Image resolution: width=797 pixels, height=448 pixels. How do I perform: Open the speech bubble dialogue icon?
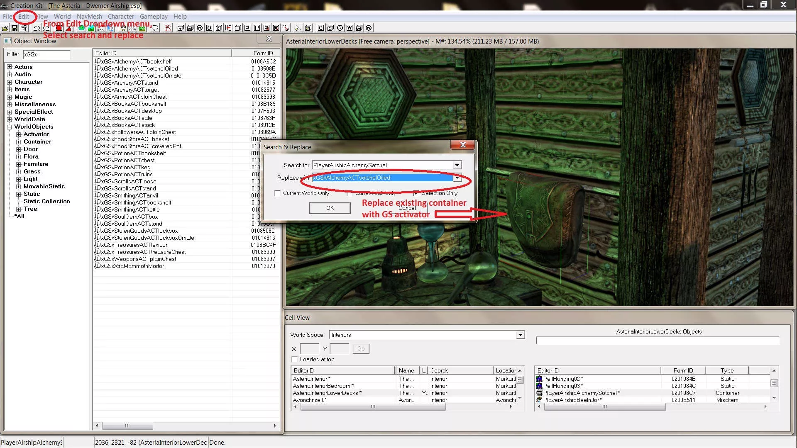pos(155,28)
